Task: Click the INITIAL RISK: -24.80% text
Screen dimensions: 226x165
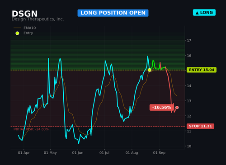Action: 31,129
